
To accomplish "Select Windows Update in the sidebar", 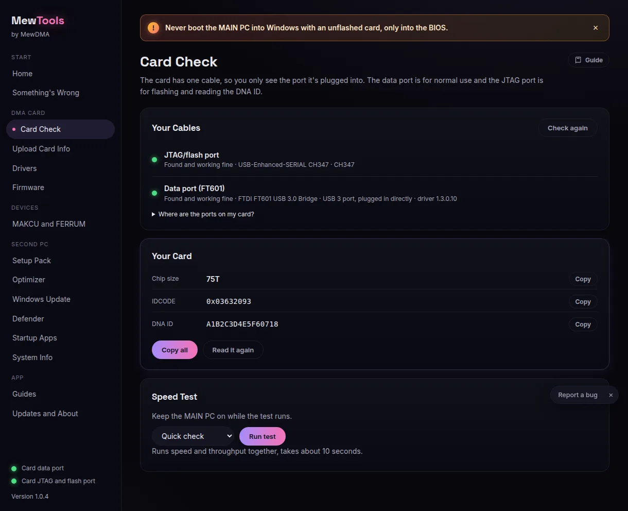I will point(60,299).
